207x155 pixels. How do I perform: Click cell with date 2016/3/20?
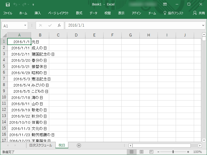tap(19, 60)
